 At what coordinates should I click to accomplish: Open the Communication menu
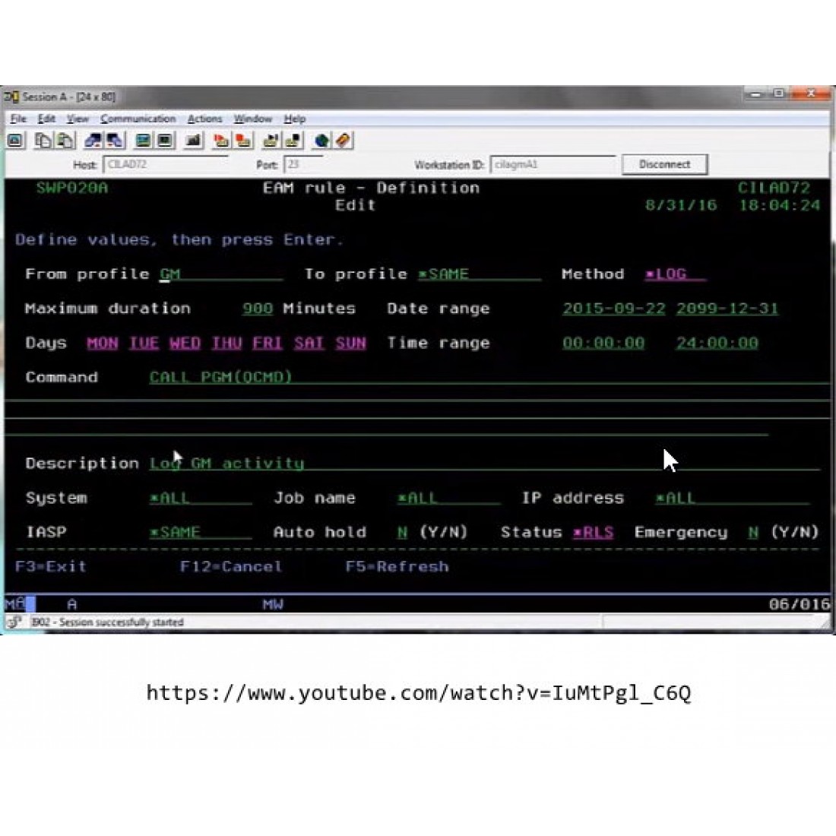(x=138, y=119)
